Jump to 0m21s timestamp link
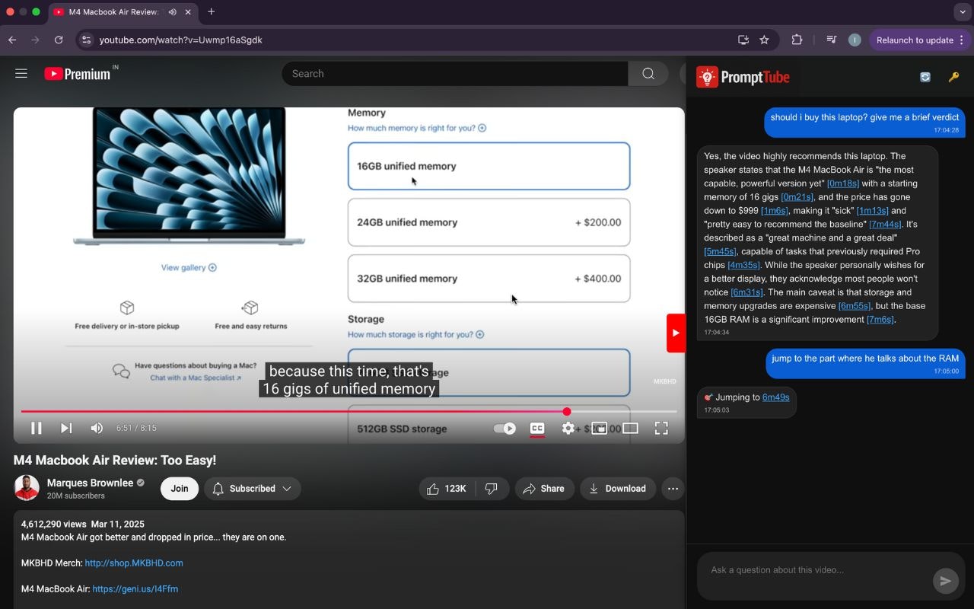The height and width of the screenshot is (609, 974). [x=797, y=197]
